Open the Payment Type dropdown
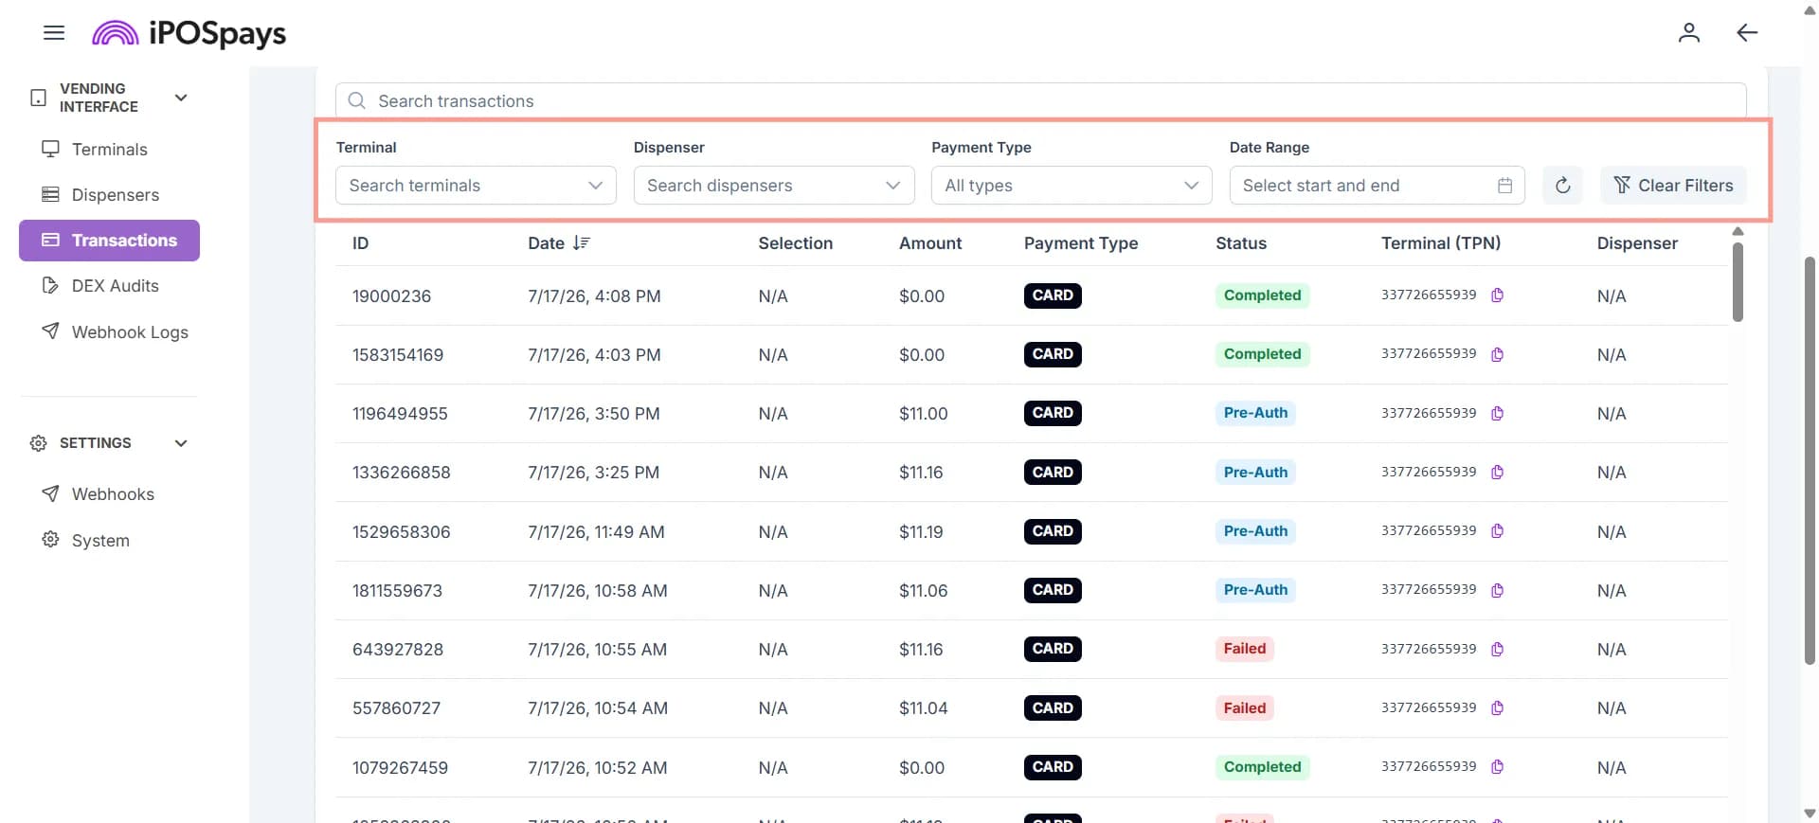Image resolution: width=1819 pixels, height=823 pixels. 1072,186
